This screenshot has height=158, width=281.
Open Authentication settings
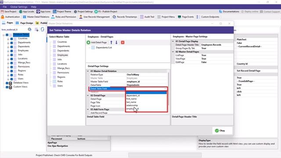point(11,17)
